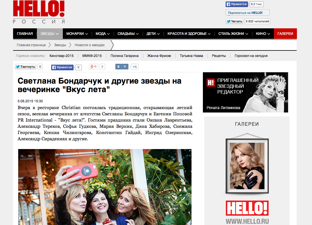This screenshot has height=225, width=312.
Task: Open the HELLO! Россия logo homepage
Action: (x=39, y=12)
